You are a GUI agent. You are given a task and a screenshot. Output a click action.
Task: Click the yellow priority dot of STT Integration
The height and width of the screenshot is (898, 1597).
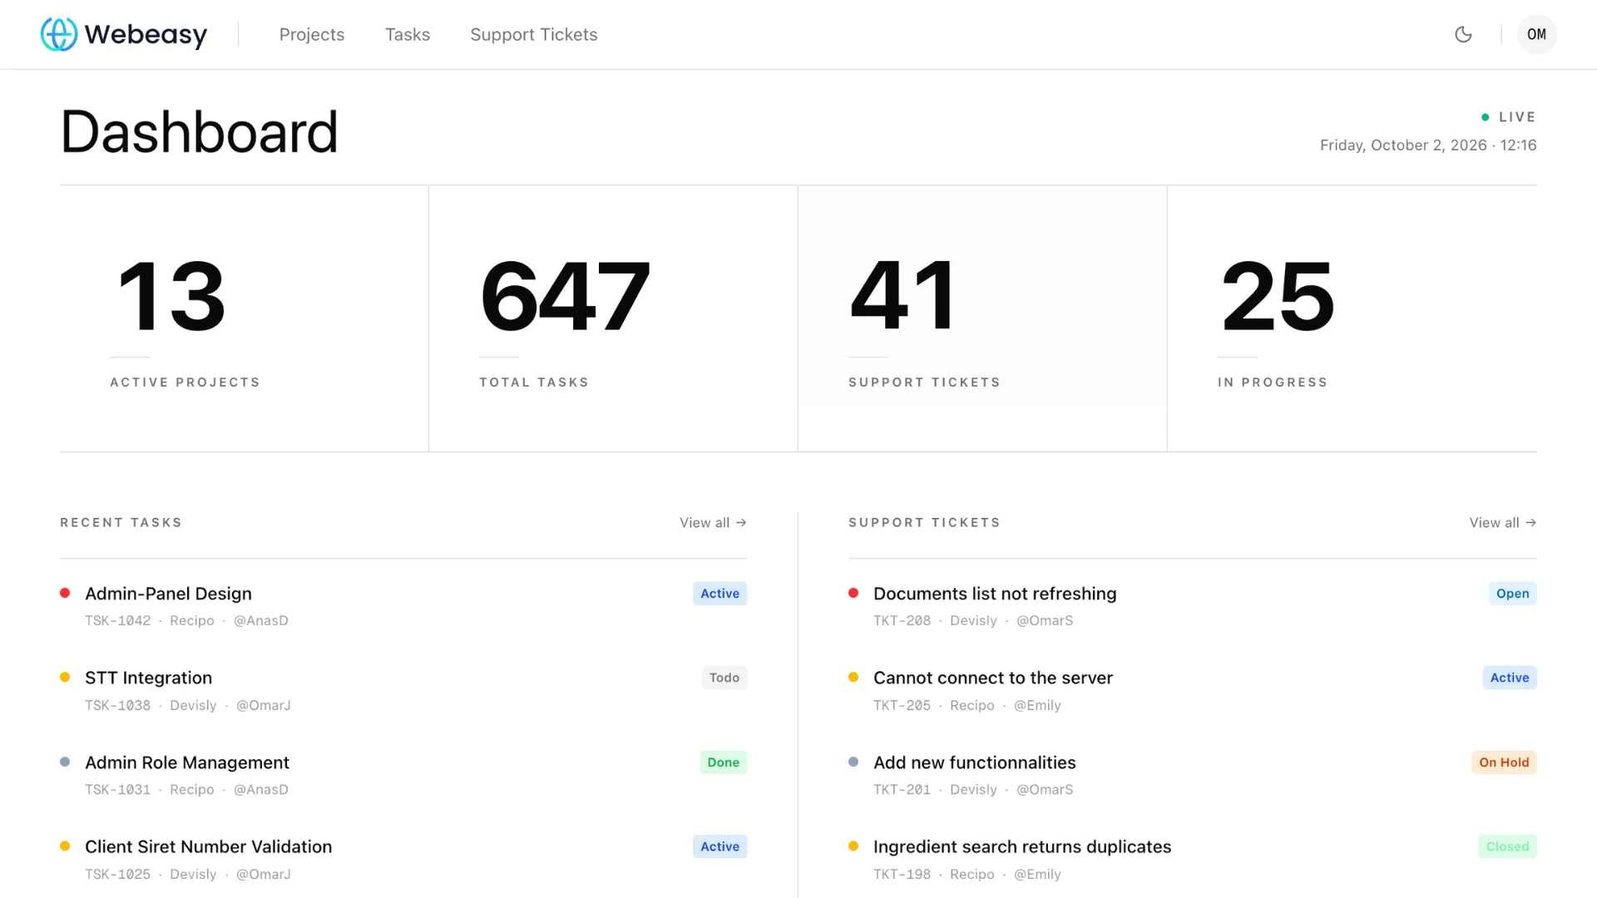(x=65, y=677)
